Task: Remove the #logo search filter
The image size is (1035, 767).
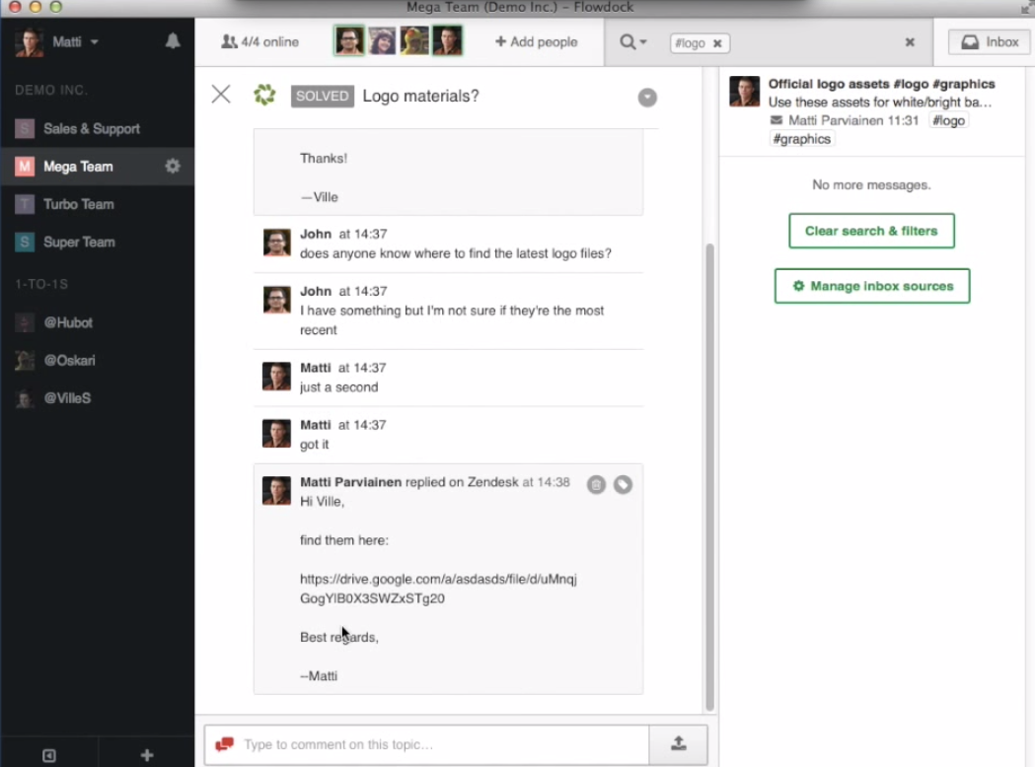Action: (717, 43)
